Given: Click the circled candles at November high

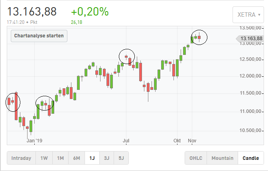Looking at the screenshot, I should pyautogui.click(x=199, y=37).
